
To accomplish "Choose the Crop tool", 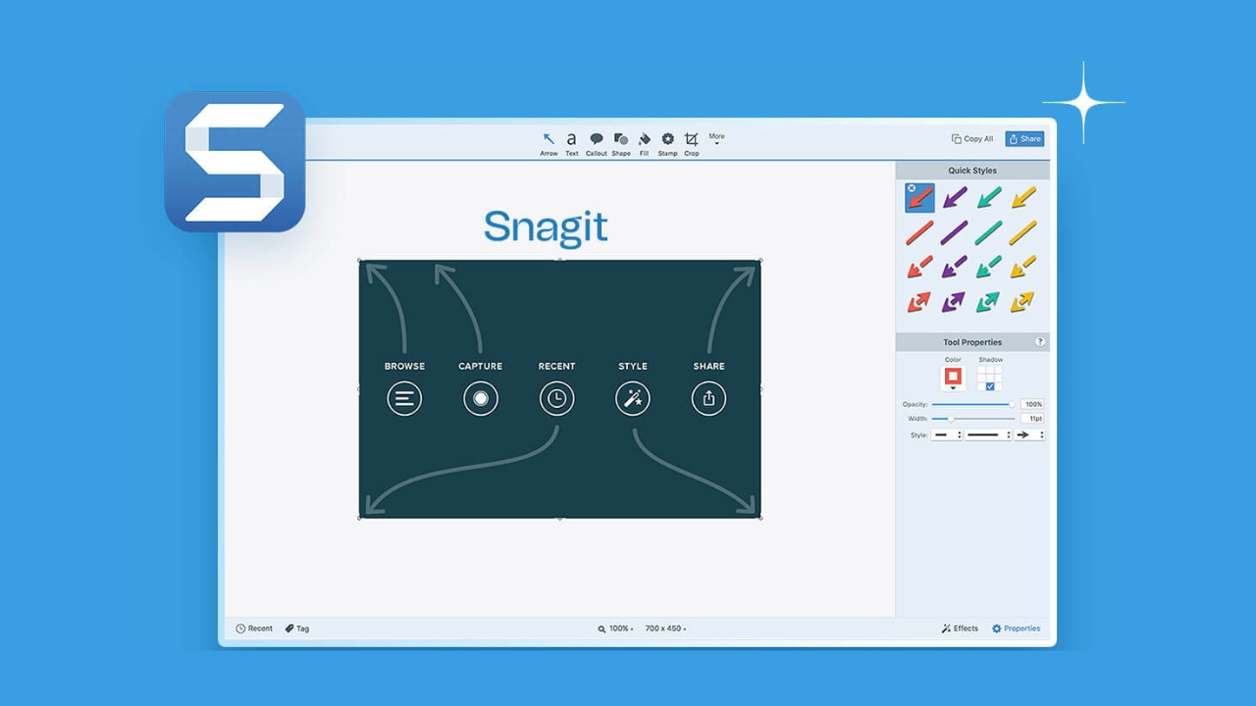I will (x=692, y=143).
